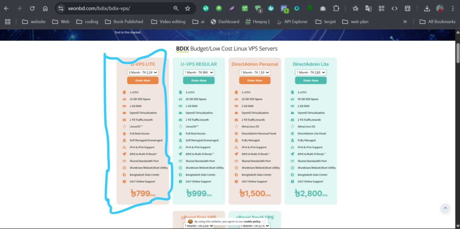
Task: Bookmark this page with star icon
Action: click(x=188, y=8)
